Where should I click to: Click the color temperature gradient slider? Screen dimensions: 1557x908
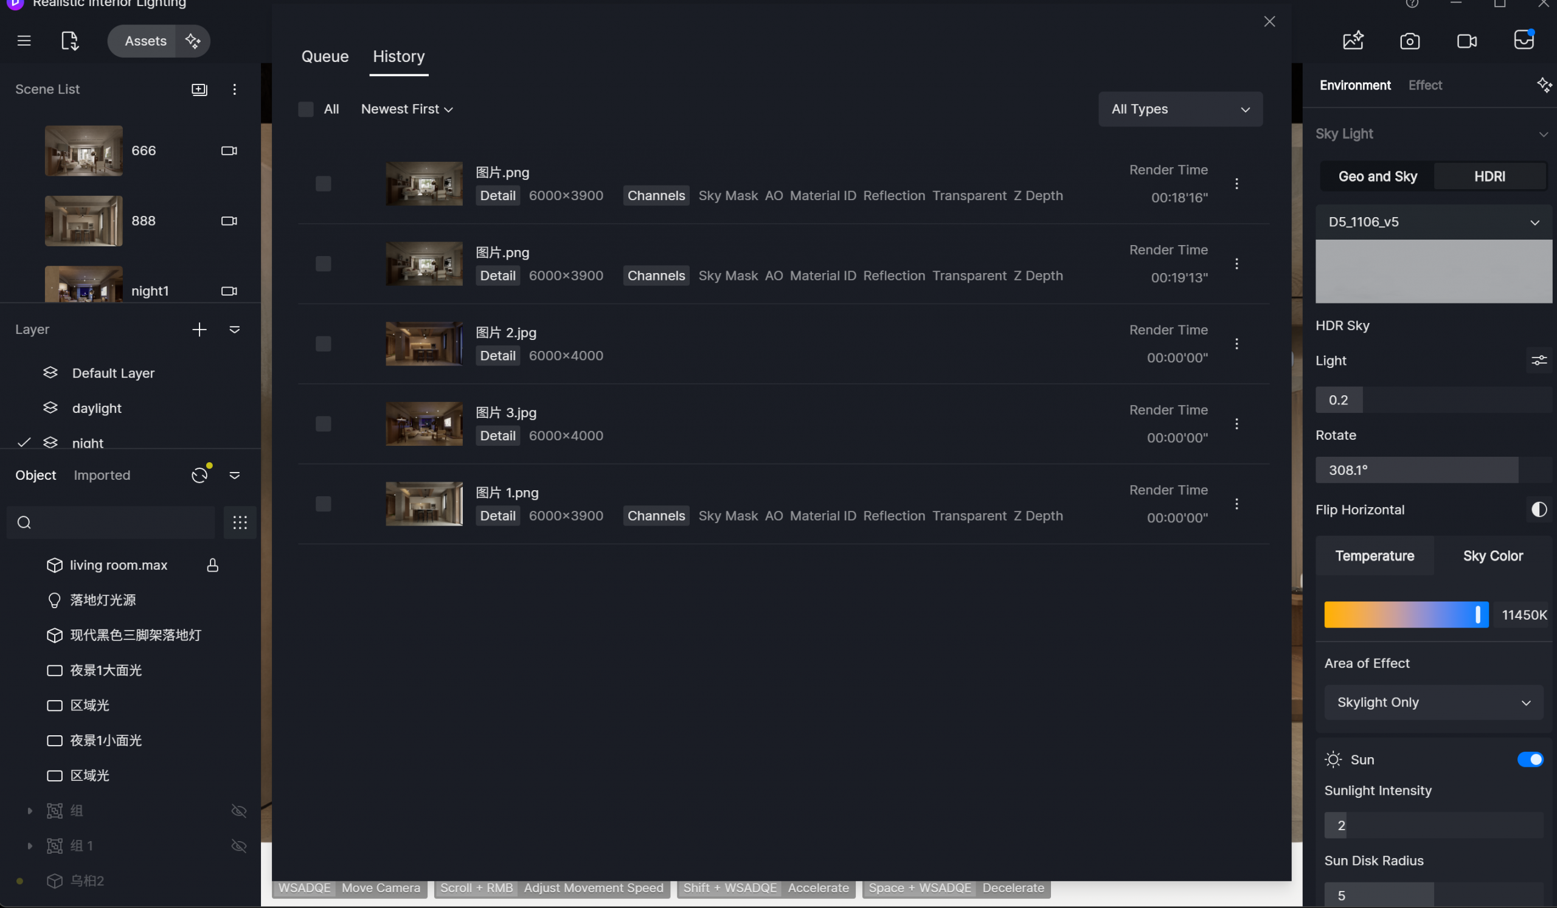point(1406,615)
